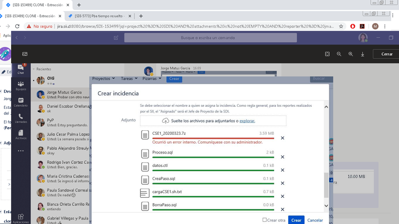Open Calendario in Teams sidebar
Image resolution: width=399 pixels, height=224 pixels.
click(x=21, y=102)
